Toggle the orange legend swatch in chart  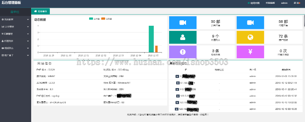click(103, 19)
